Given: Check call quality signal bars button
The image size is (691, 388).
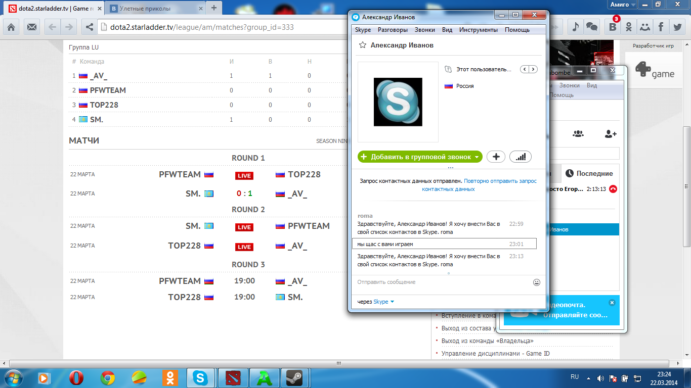Looking at the screenshot, I should tap(521, 157).
